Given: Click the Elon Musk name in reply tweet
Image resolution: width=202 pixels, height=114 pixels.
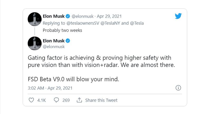Looking at the screenshot, I should (54, 16).
